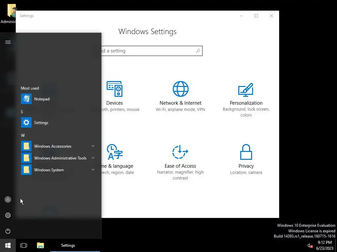337x252 pixels.
Task: Click the Windows Start button on taskbar
Action: click(8, 245)
